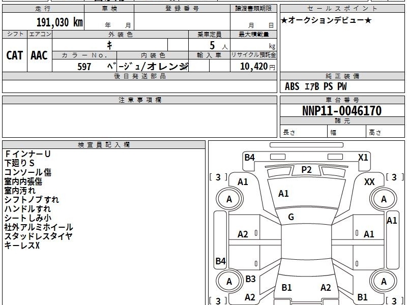Click chassis number NNP11-0046170
The image size is (407, 305).
point(342,111)
